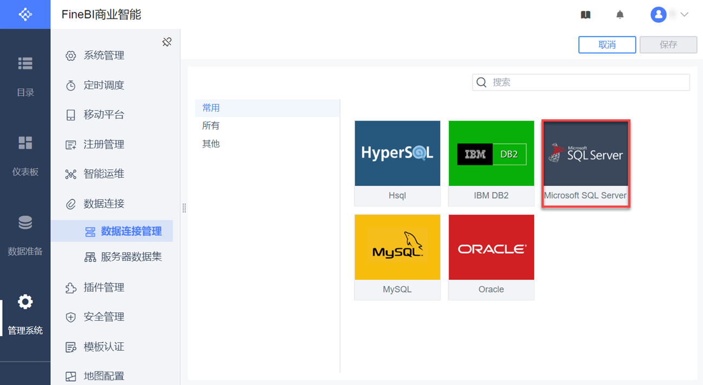Viewport: 703px width, 385px height.
Task: Select the Microsoft SQL Server connection tile
Action: 585,163
